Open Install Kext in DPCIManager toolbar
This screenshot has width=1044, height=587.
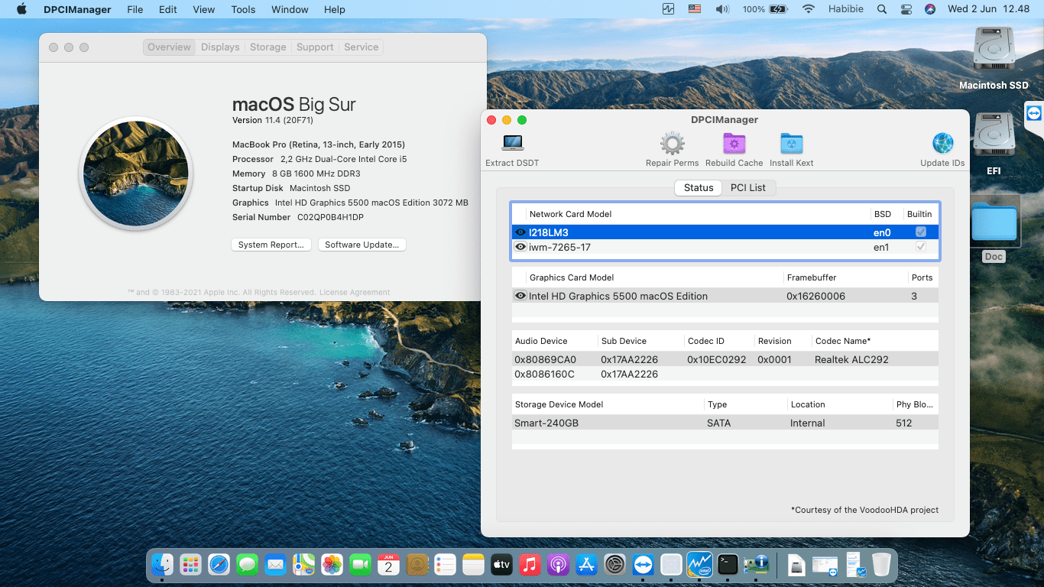pos(791,144)
